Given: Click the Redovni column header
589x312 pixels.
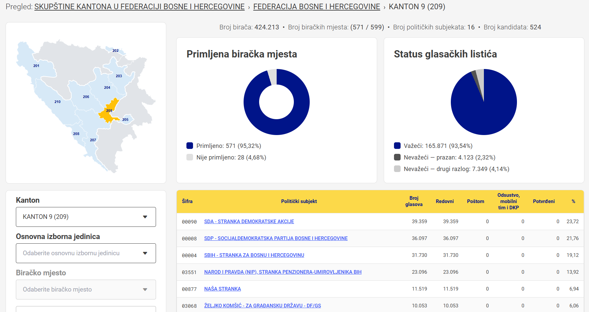Looking at the screenshot, I should click(x=445, y=201).
